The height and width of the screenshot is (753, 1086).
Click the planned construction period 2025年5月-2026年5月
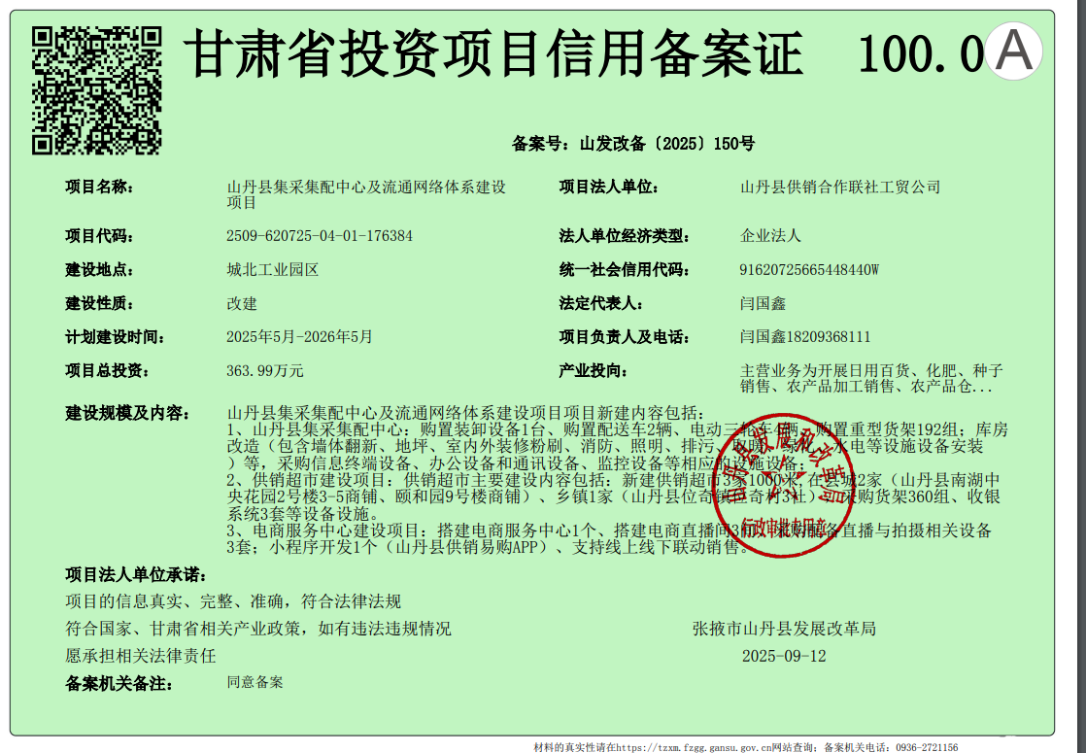(x=299, y=337)
